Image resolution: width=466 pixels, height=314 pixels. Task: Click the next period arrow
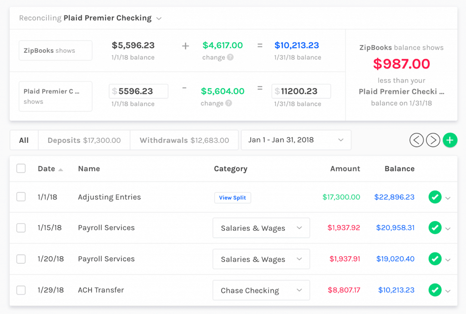point(433,140)
